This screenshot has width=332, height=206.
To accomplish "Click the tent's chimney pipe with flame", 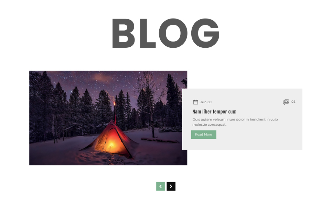I will pyautogui.click(x=115, y=112).
